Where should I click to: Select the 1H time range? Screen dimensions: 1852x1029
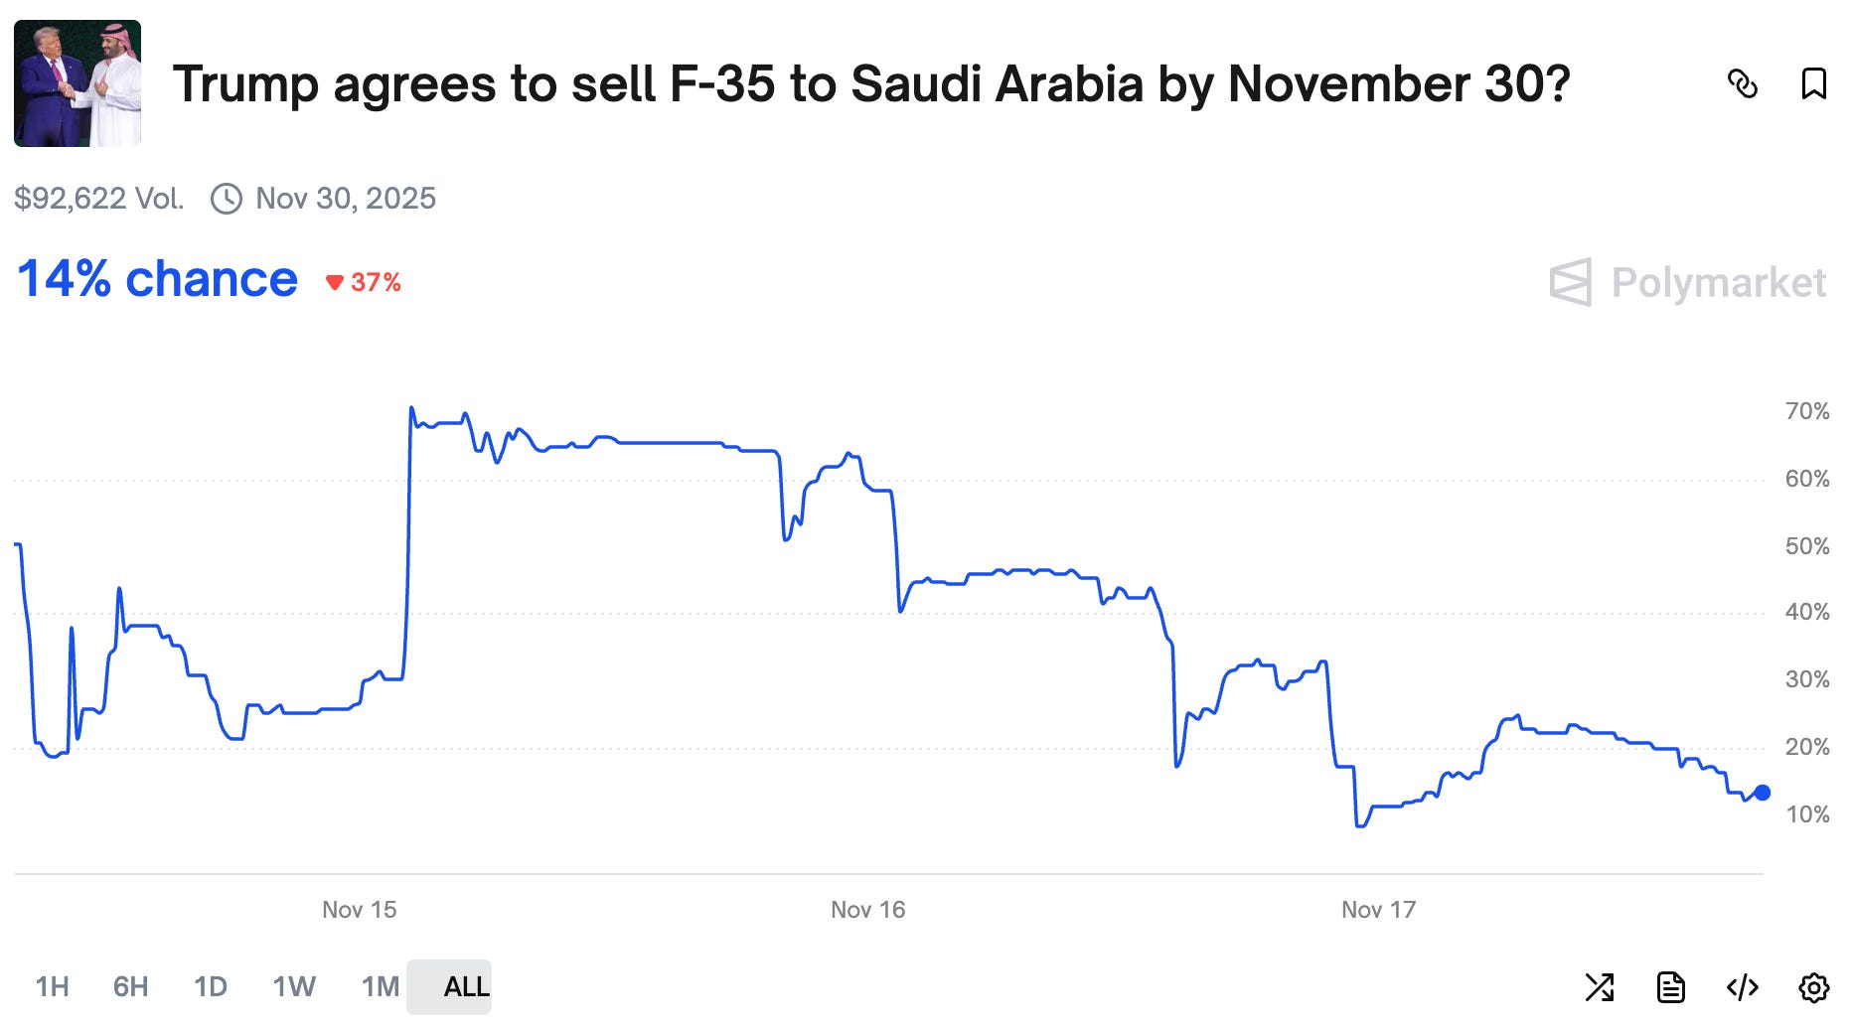52,987
